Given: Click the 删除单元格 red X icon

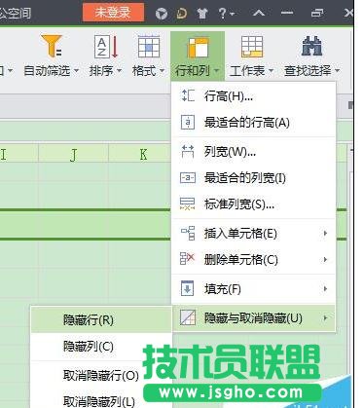Looking at the screenshot, I should [x=187, y=259].
